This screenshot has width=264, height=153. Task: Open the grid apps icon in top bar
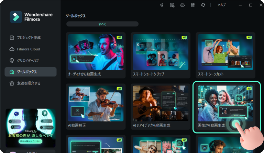coord(193,5)
